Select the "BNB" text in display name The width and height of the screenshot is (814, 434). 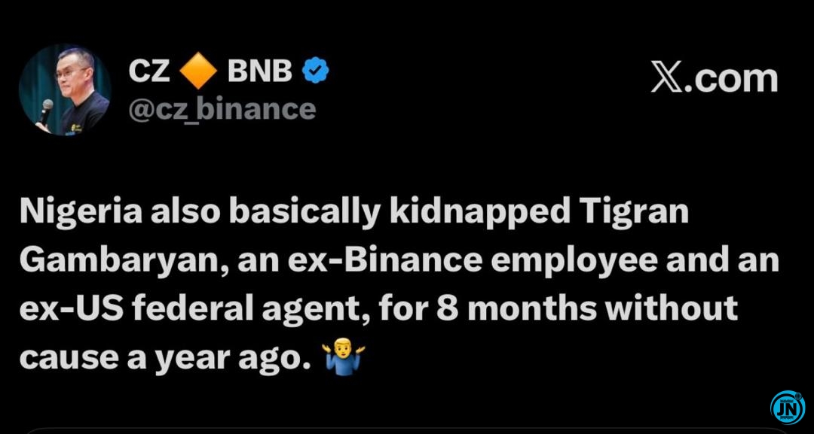(259, 71)
